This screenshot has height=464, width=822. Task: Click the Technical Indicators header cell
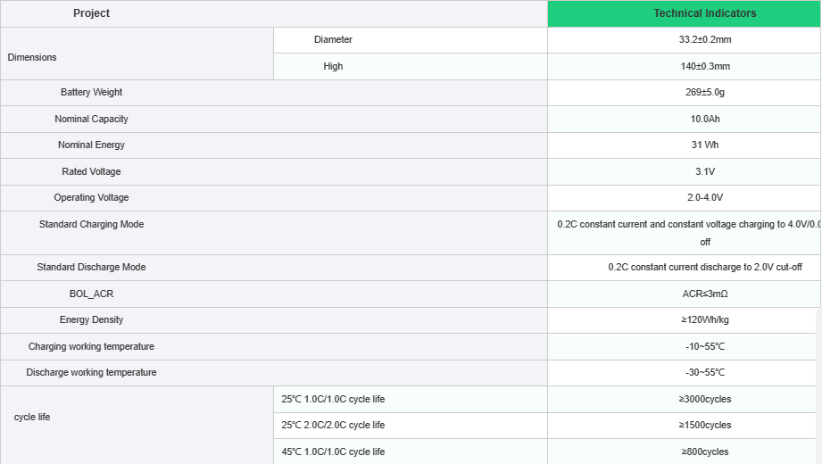[x=704, y=13]
